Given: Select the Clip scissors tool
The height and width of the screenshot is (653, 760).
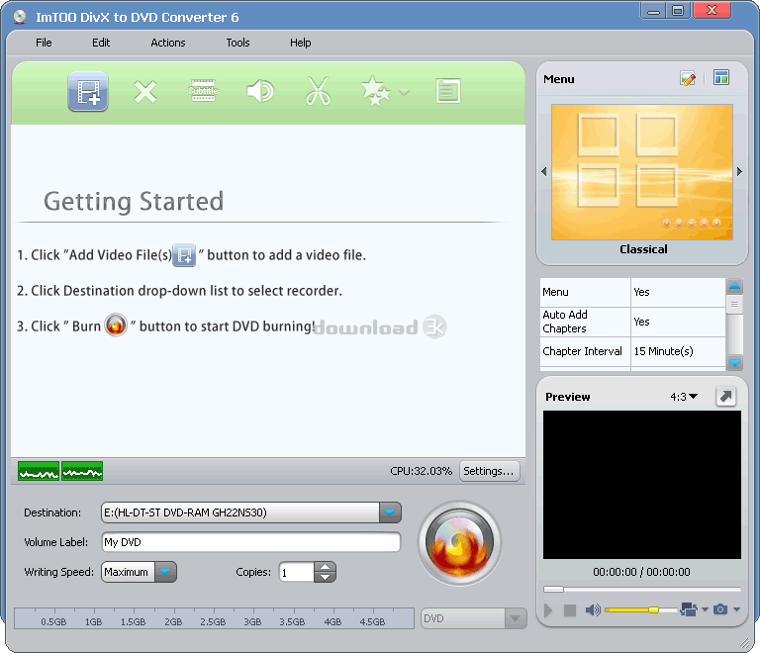Looking at the screenshot, I should click(x=317, y=92).
